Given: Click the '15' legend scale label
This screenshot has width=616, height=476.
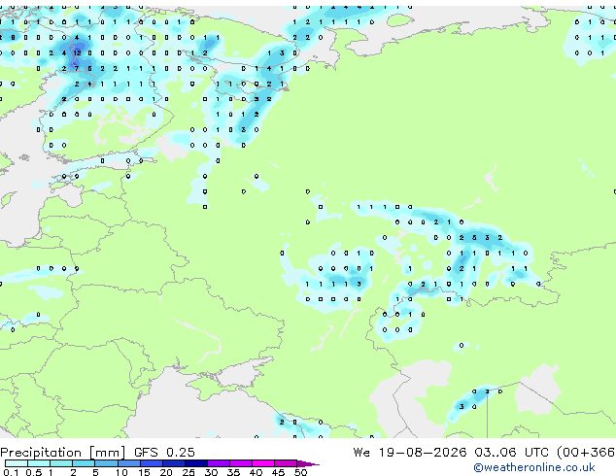Looking at the screenshot, I should [144, 472].
